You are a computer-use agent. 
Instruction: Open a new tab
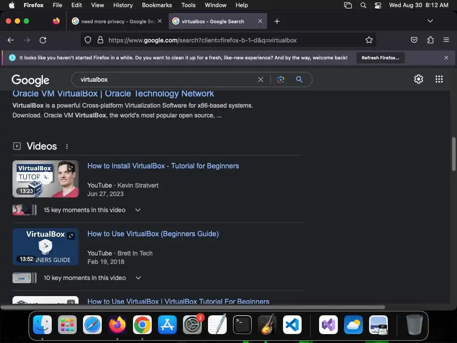[x=277, y=21]
